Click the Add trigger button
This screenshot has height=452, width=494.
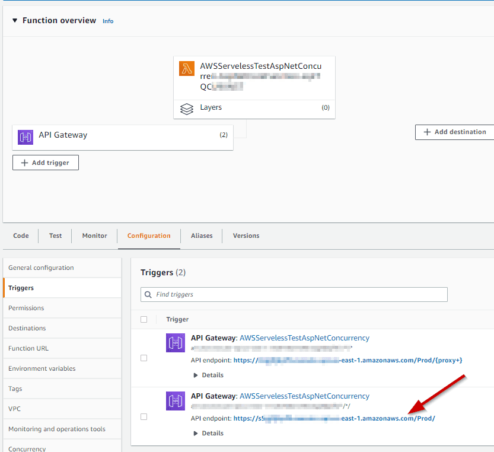point(46,163)
